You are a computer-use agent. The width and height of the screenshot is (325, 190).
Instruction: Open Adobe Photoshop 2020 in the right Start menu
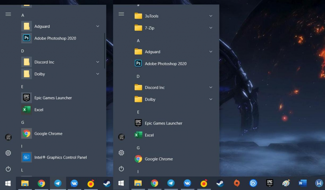165,64
